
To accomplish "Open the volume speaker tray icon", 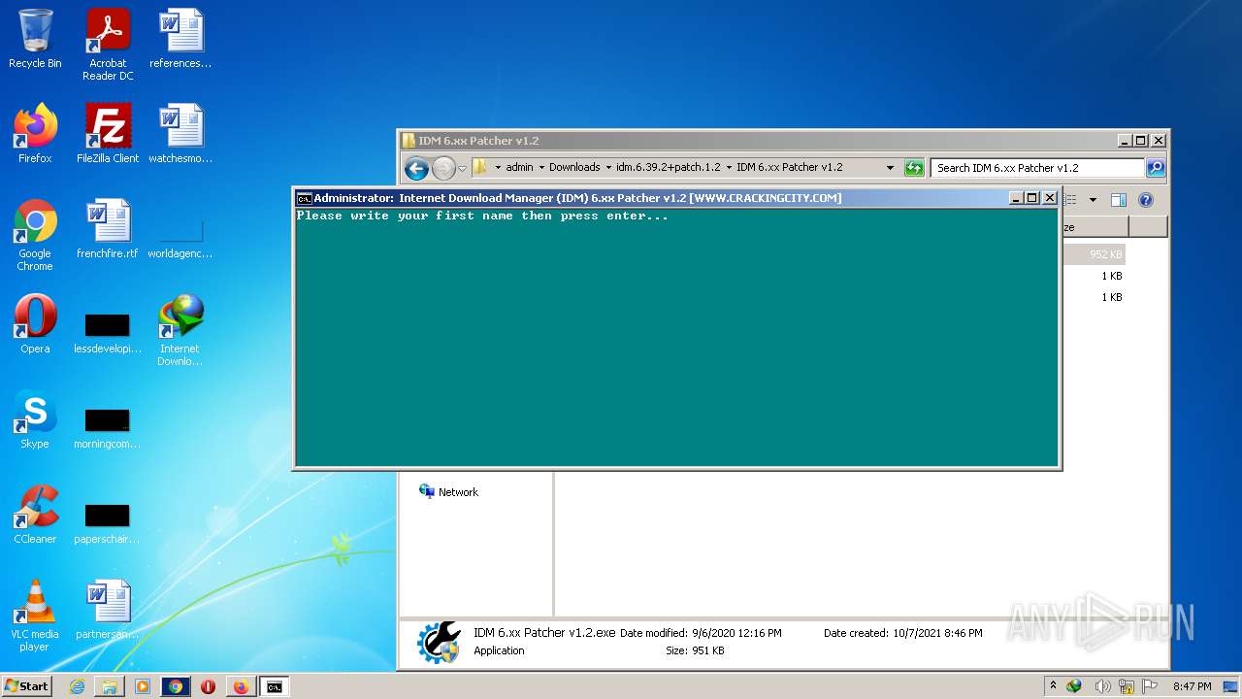I will click(1103, 686).
